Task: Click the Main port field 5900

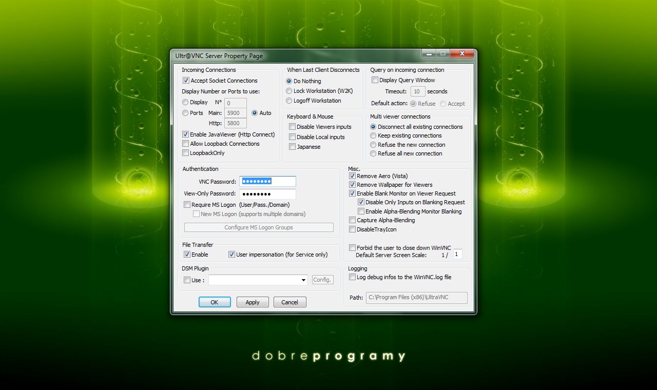Action: click(236, 113)
